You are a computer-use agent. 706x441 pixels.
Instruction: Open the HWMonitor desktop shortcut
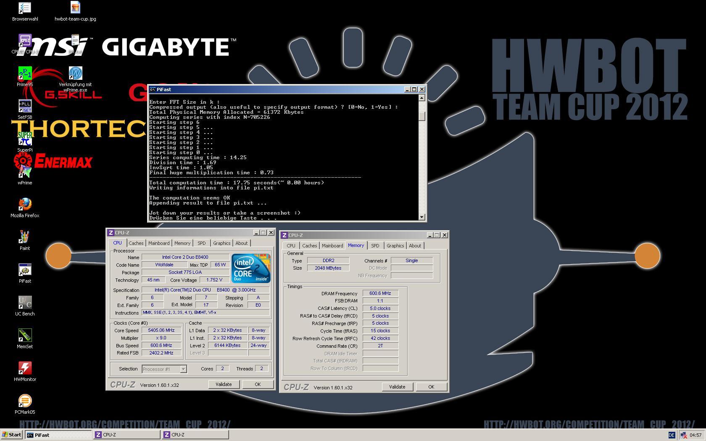click(x=25, y=372)
